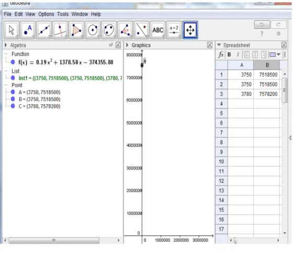Apply bold to spreadsheet cell
293x256 pixels.
[229, 54]
